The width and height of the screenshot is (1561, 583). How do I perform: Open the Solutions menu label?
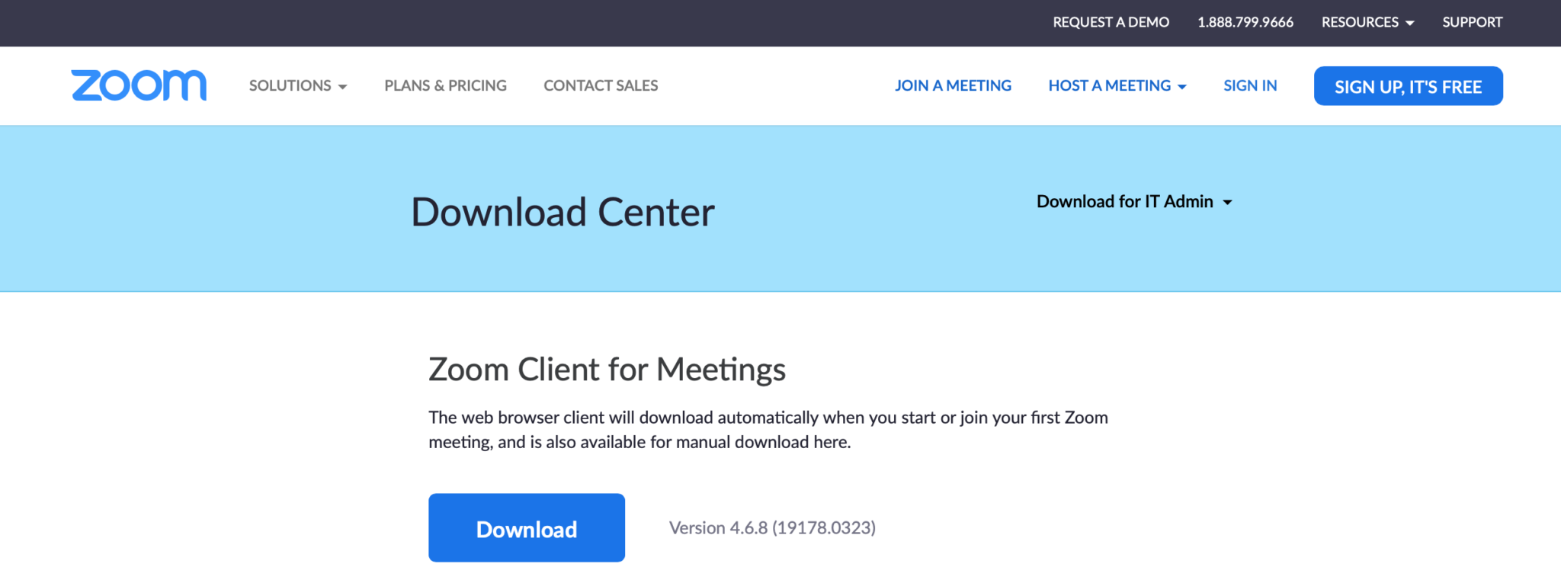pos(290,85)
